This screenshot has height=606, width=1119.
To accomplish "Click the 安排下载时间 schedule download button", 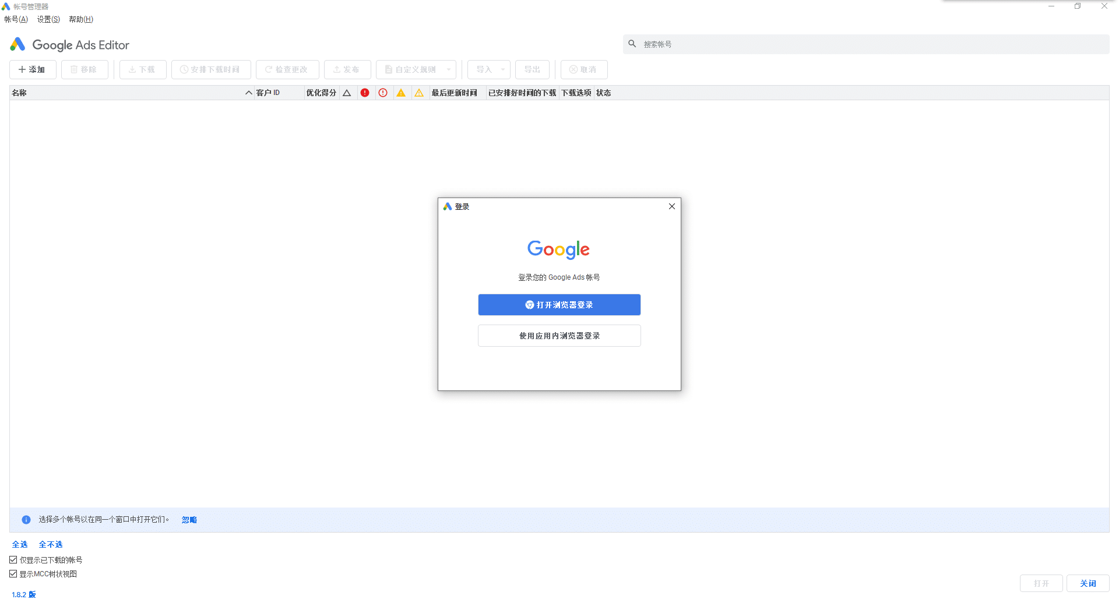I will coord(211,69).
